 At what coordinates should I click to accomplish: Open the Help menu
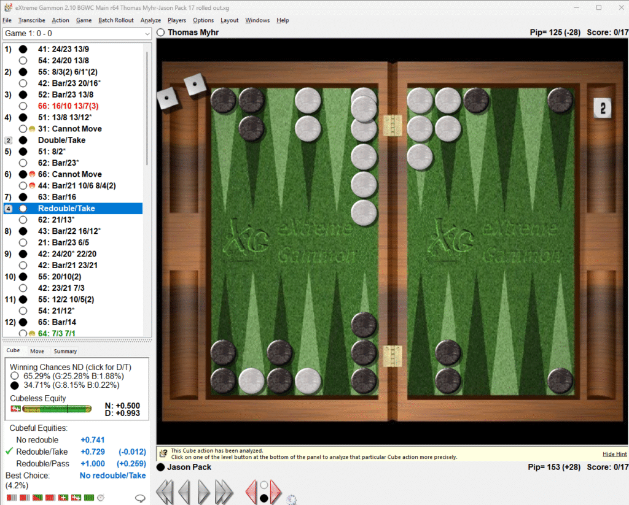(283, 20)
